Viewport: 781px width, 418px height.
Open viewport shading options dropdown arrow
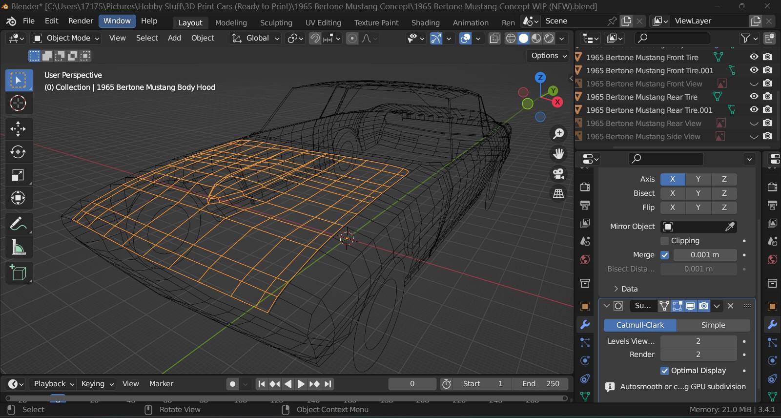click(x=562, y=38)
